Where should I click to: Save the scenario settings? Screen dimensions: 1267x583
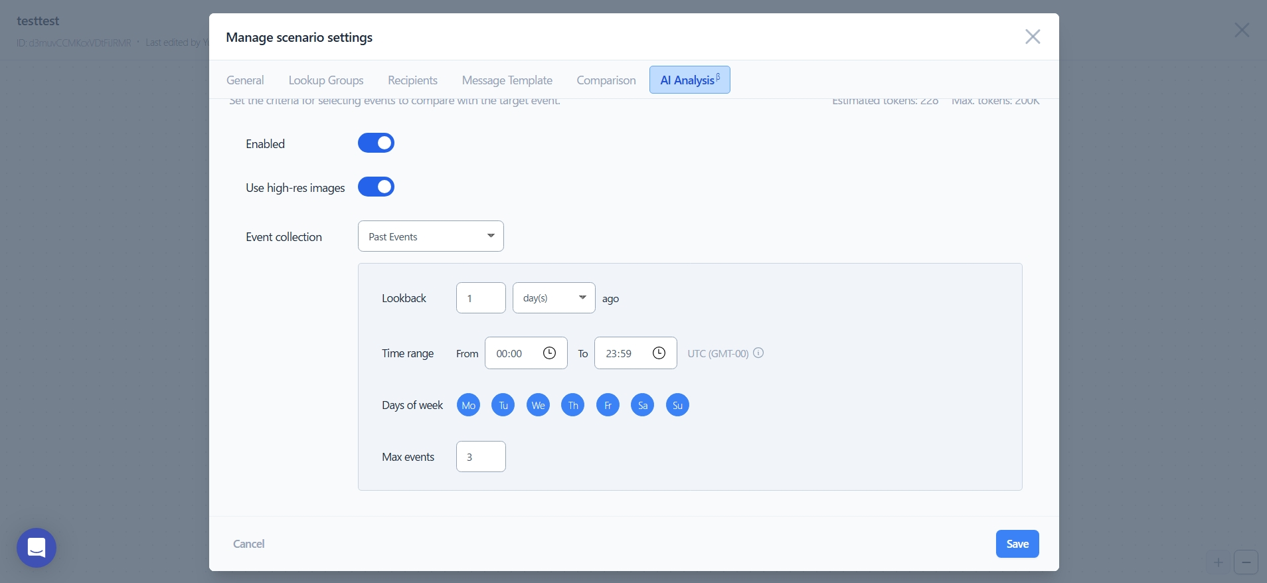click(1017, 544)
